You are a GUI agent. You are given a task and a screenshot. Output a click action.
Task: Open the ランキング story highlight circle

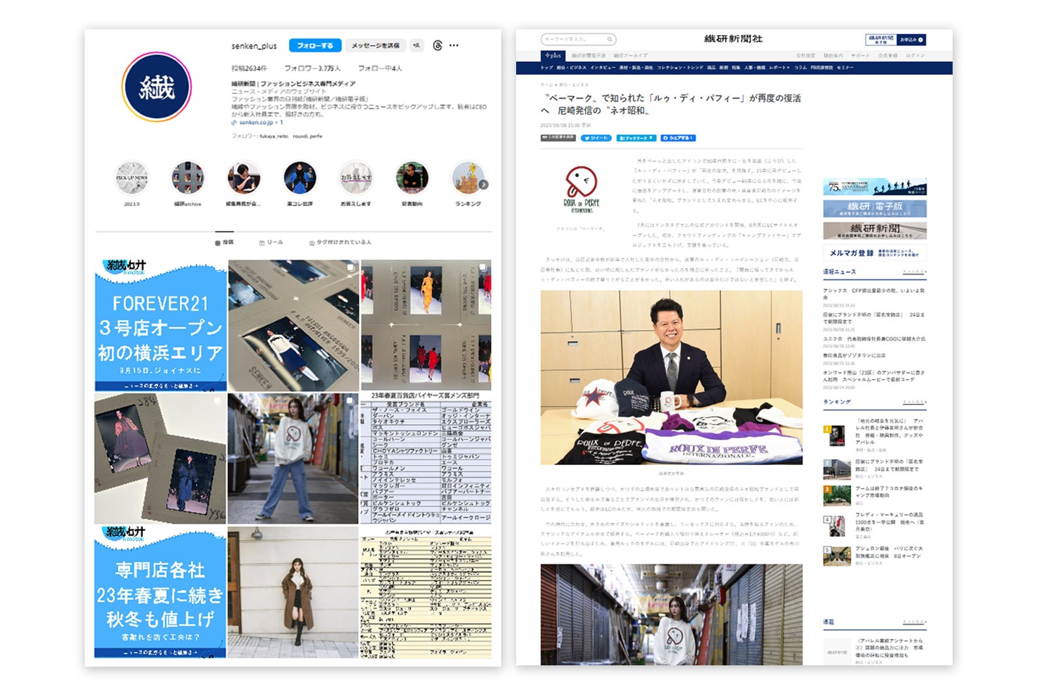[x=468, y=178]
